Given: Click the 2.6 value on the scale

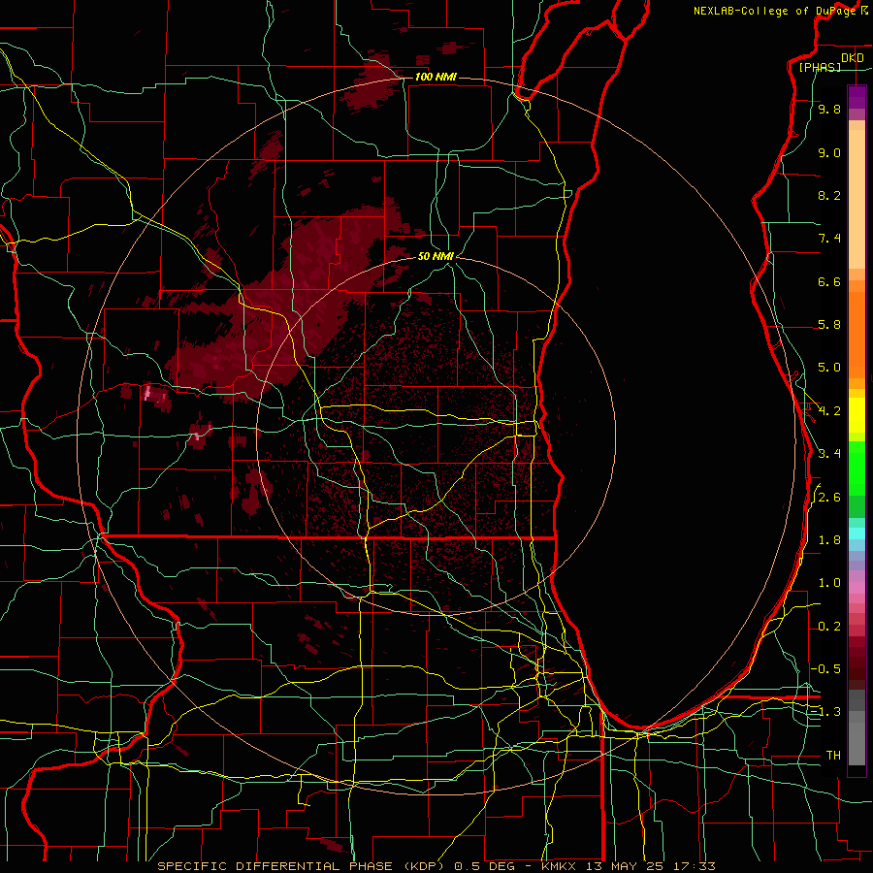Looking at the screenshot, I should tap(829, 498).
